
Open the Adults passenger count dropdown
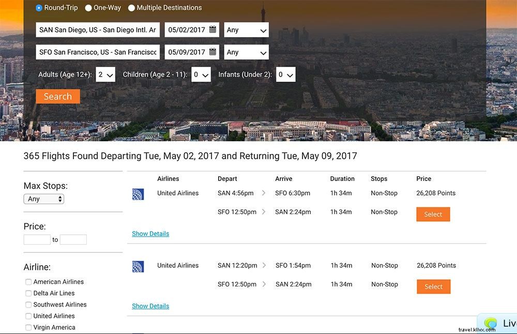105,74
